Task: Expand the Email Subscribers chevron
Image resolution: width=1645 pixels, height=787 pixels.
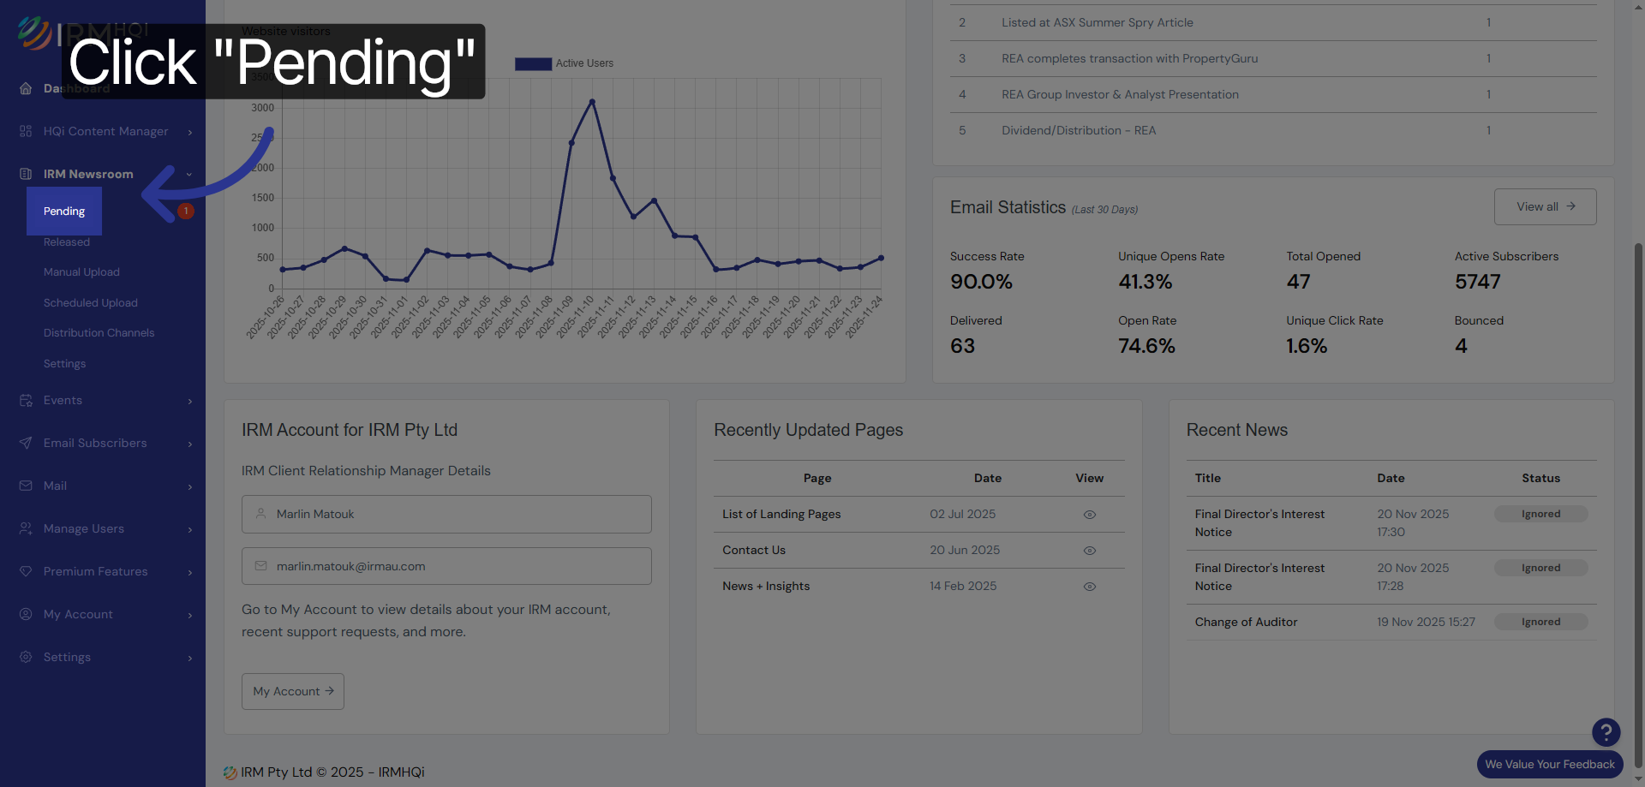Action: coord(190,444)
